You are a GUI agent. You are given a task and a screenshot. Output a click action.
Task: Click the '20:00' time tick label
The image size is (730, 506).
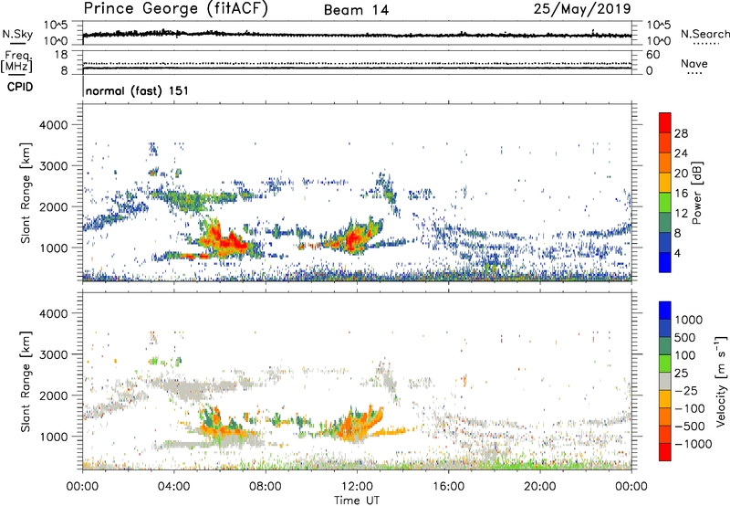pos(539,487)
